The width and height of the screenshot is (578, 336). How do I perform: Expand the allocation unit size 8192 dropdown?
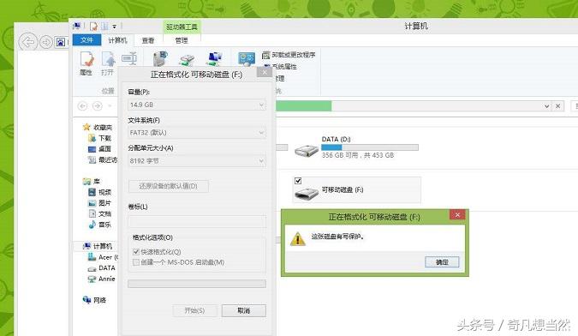[x=197, y=161]
